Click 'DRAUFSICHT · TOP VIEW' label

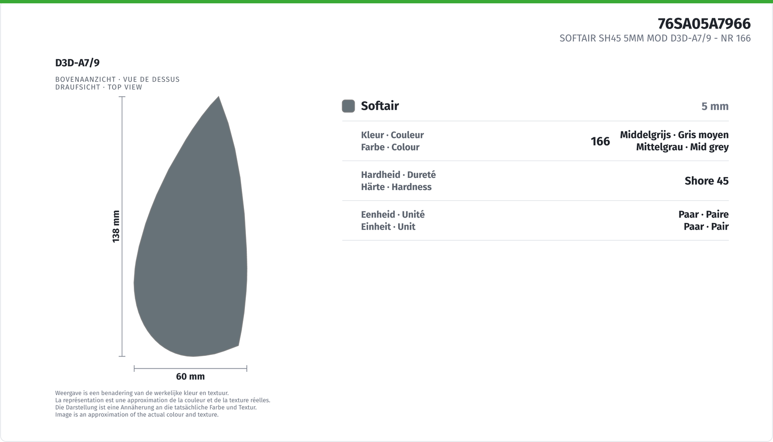coord(99,87)
